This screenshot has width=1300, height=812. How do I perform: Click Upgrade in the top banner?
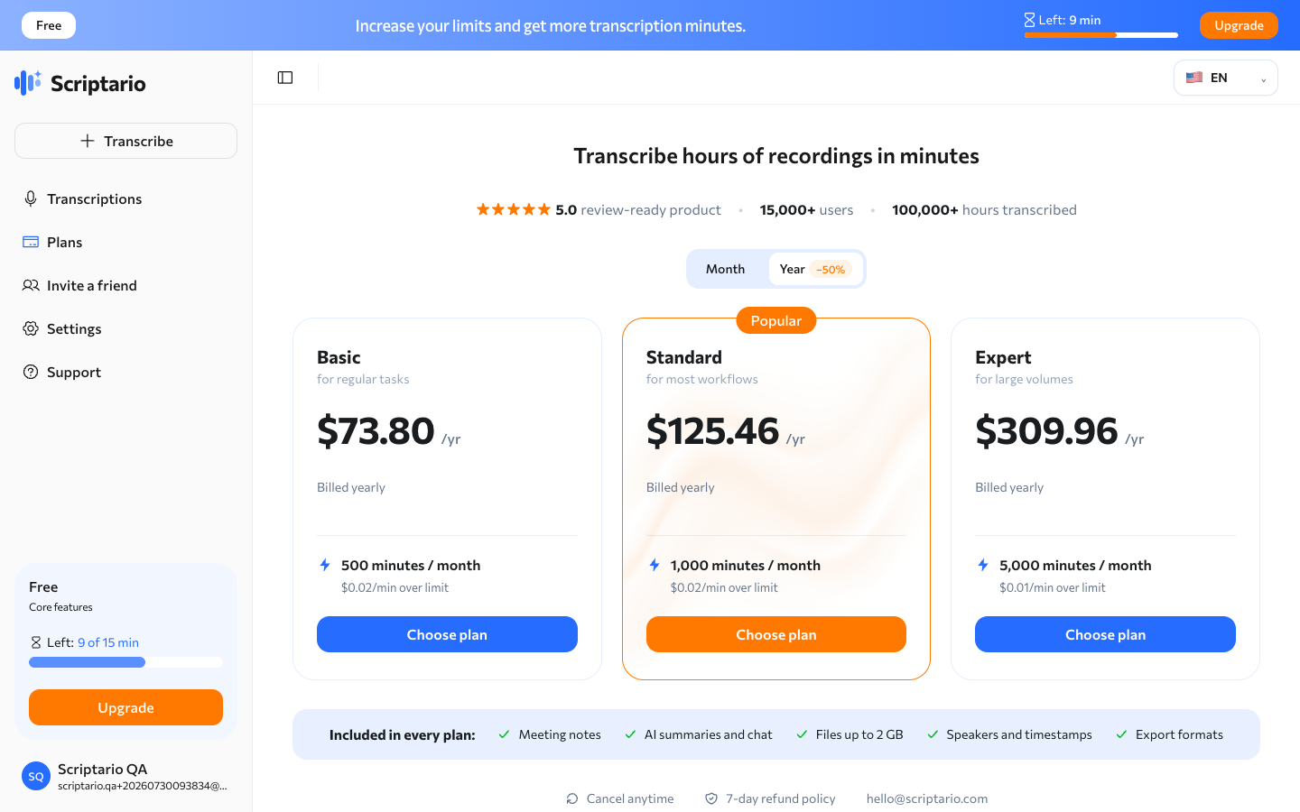point(1239,25)
